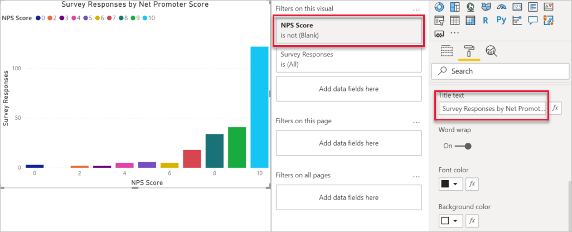Select the Table visualization

click(x=454, y=21)
